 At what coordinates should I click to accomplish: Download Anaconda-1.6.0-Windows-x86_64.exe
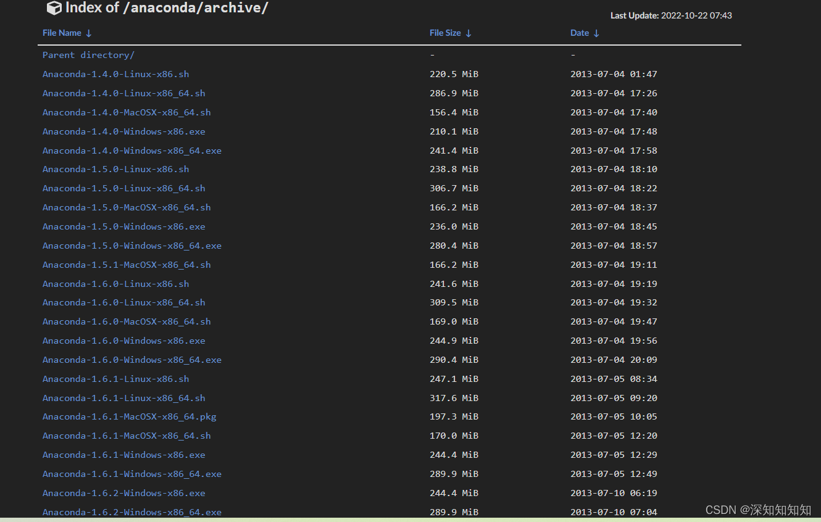tap(132, 360)
